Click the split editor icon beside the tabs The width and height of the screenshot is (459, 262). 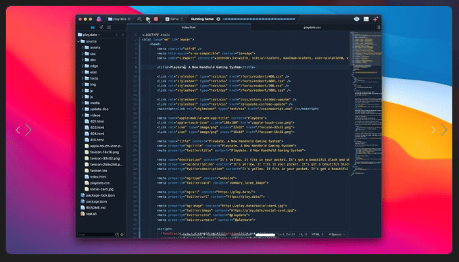pyautogui.click(x=378, y=28)
